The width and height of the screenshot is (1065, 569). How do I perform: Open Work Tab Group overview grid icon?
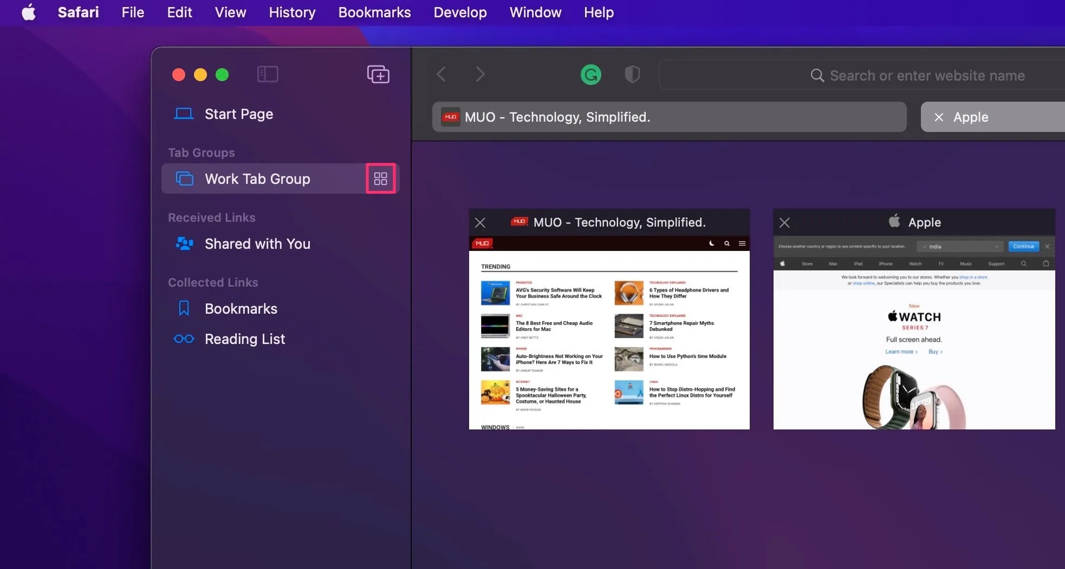pyautogui.click(x=381, y=178)
